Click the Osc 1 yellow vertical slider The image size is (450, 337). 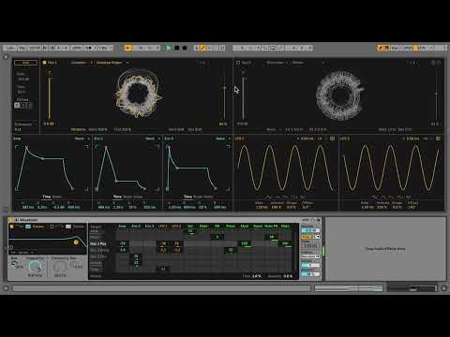click(x=49, y=97)
